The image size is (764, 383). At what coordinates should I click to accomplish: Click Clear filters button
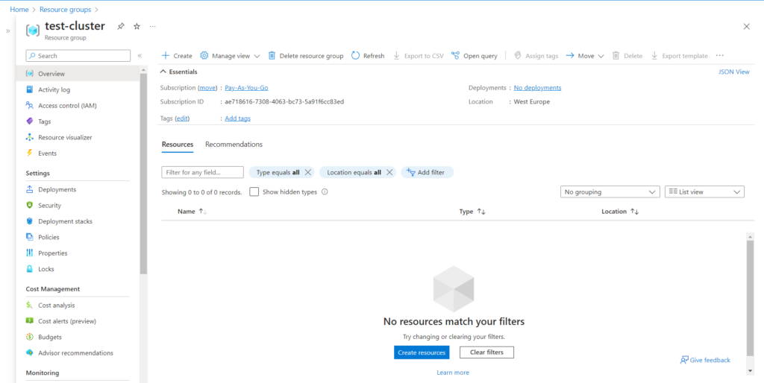point(486,352)
